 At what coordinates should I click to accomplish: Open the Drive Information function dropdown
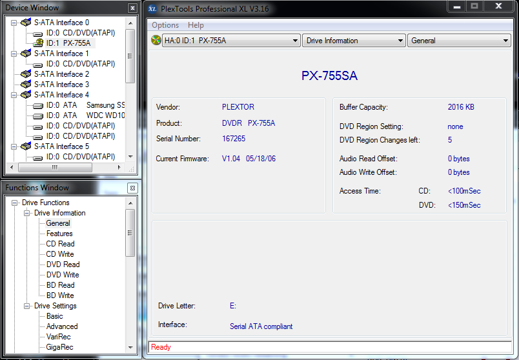pyautogui.click(x=354, y=41)
